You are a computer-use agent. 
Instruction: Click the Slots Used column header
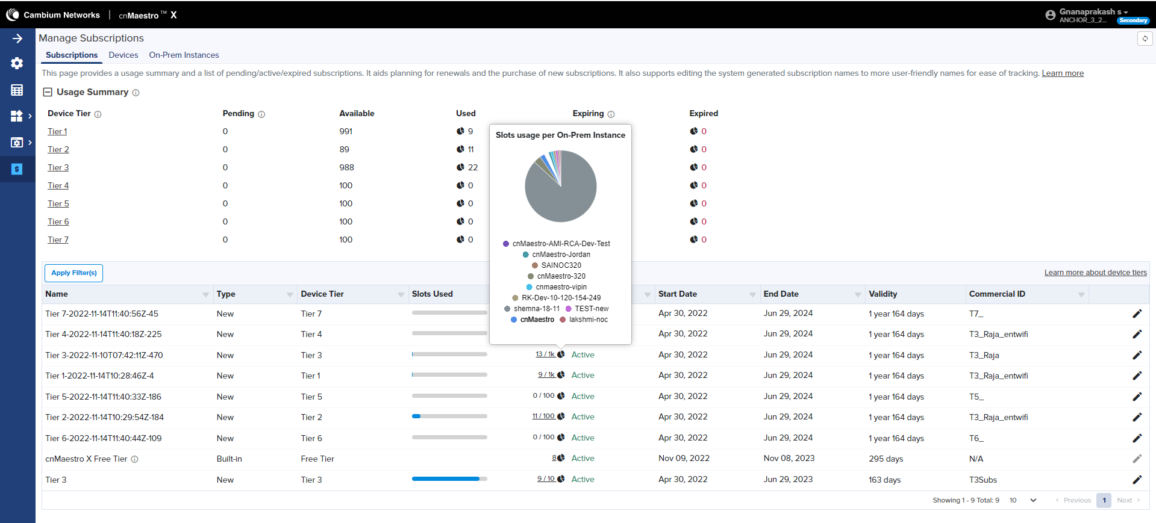click(x=432, y=294)
